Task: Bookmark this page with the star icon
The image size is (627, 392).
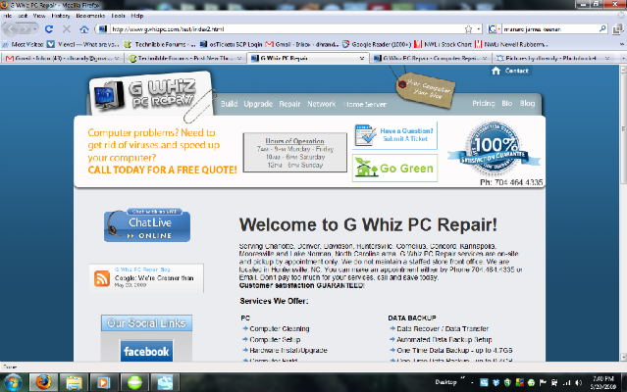Action: [468, 29]
